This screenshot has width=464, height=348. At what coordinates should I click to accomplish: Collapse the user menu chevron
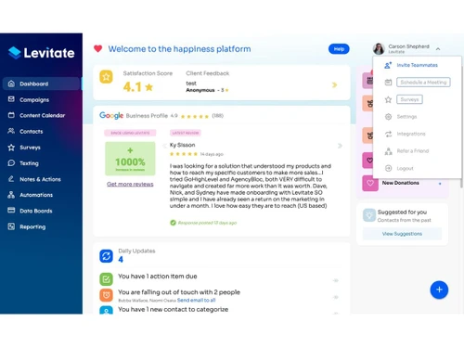click(x=438, y=49)
